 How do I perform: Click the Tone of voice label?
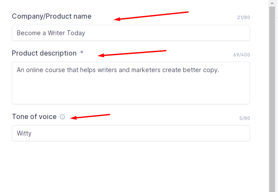[34, 116]
